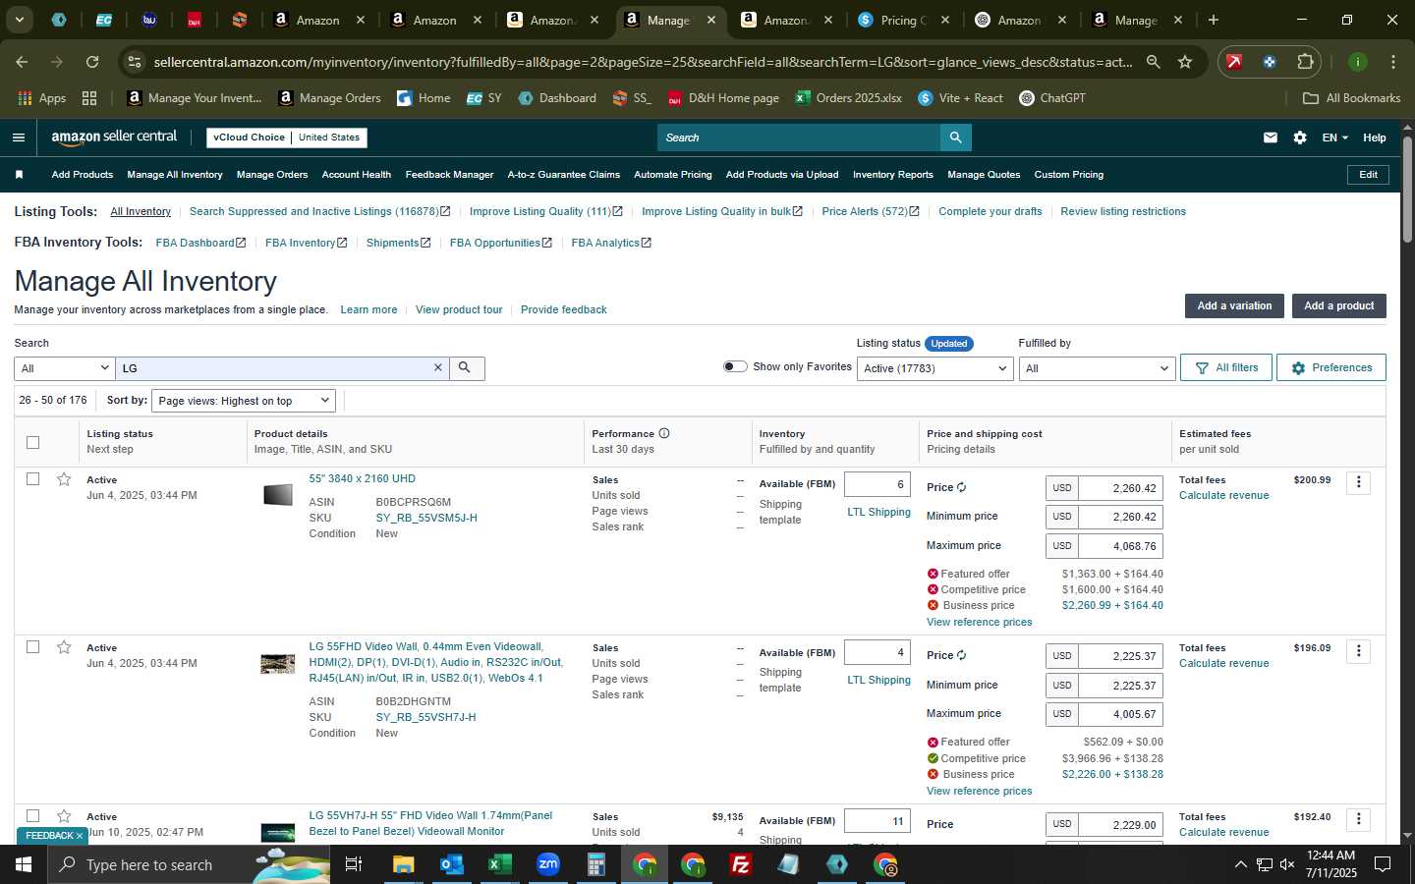
Task: Open the EN language dropdown
Action: [1334, 138]
